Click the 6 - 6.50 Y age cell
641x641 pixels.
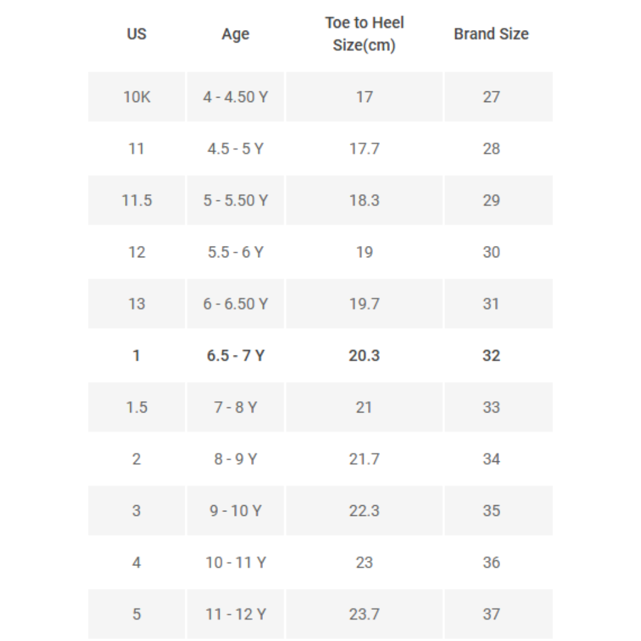(235, 304)
